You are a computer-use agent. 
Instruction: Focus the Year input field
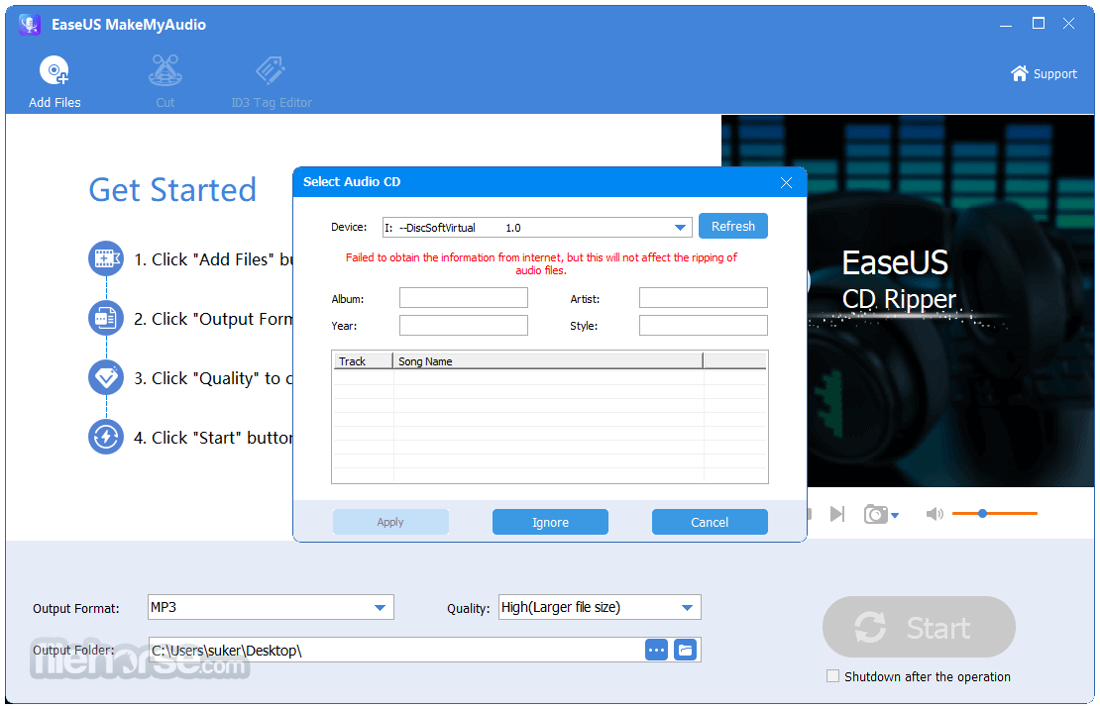click(464, 326)
